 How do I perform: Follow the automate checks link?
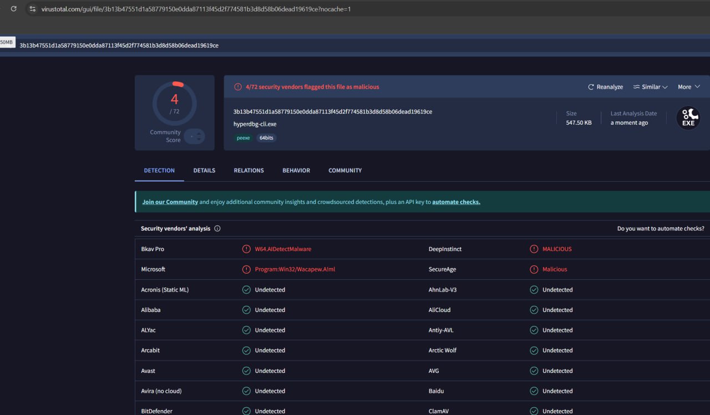point(456,202)
